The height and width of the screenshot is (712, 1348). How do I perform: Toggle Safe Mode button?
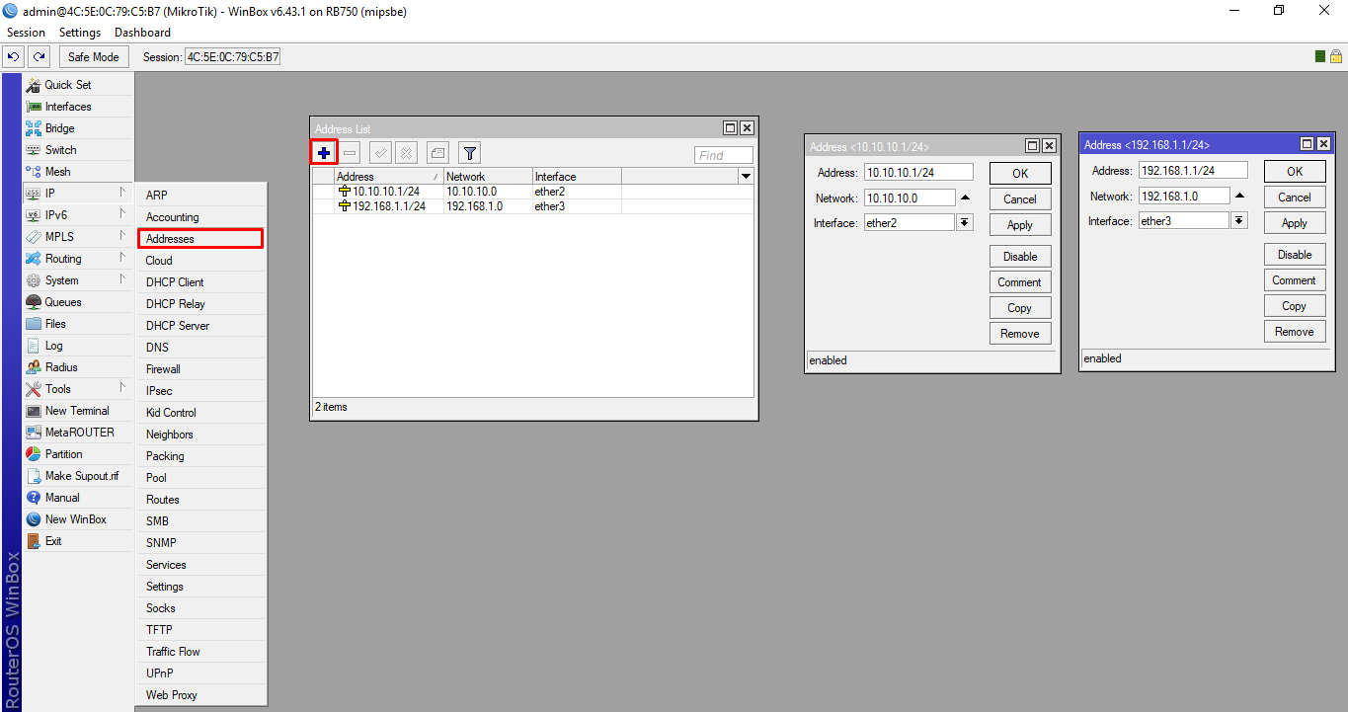[94, 57]
